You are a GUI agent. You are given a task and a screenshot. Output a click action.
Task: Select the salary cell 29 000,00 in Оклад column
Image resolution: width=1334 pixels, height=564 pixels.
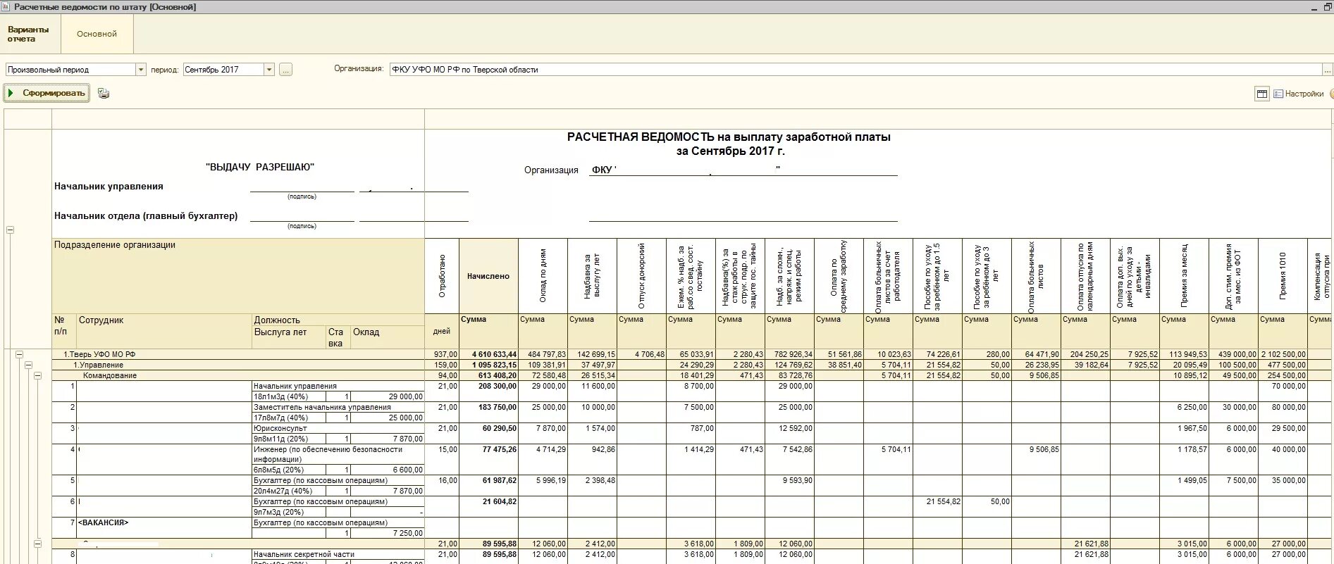pyautogui.click(x=388, y=396)
